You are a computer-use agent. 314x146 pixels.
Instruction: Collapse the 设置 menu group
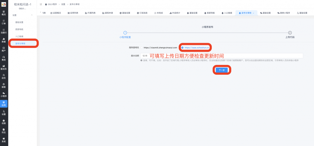[32, 15]
